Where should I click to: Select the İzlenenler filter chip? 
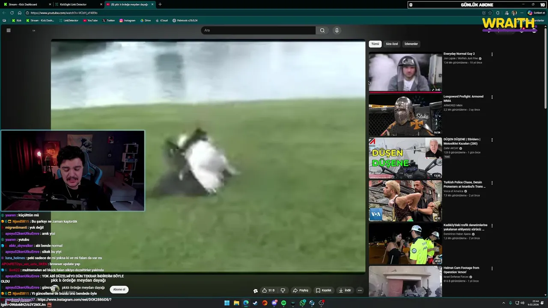tap(411, 44)
